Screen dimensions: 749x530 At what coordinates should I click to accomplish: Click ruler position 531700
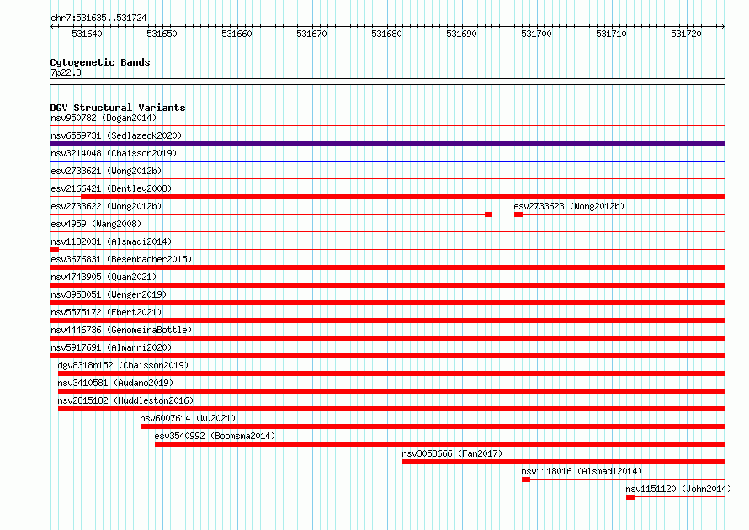coord(536,34)
